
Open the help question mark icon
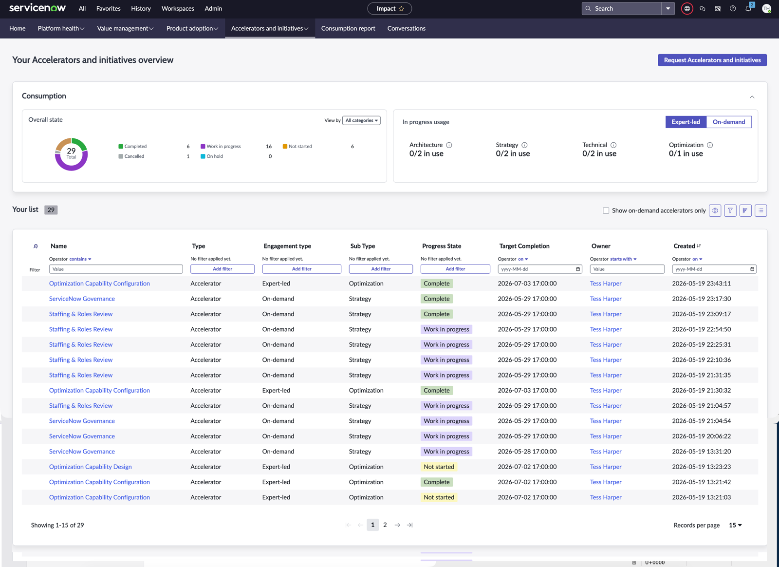[733, 8]
